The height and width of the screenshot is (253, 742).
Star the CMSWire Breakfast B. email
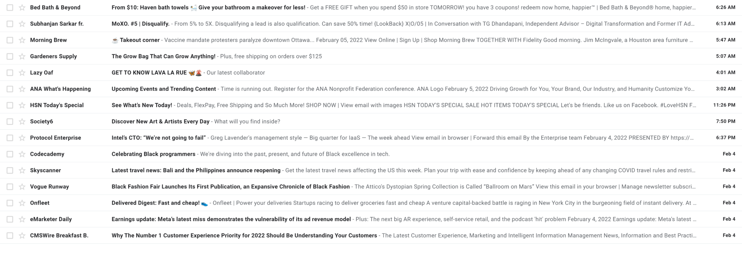point(22,235)
